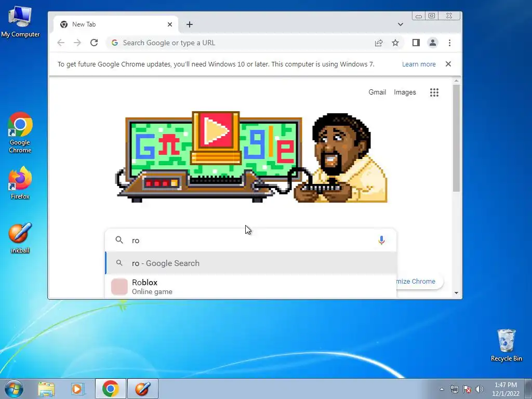Select the New Tab tab

coord(115,24)
